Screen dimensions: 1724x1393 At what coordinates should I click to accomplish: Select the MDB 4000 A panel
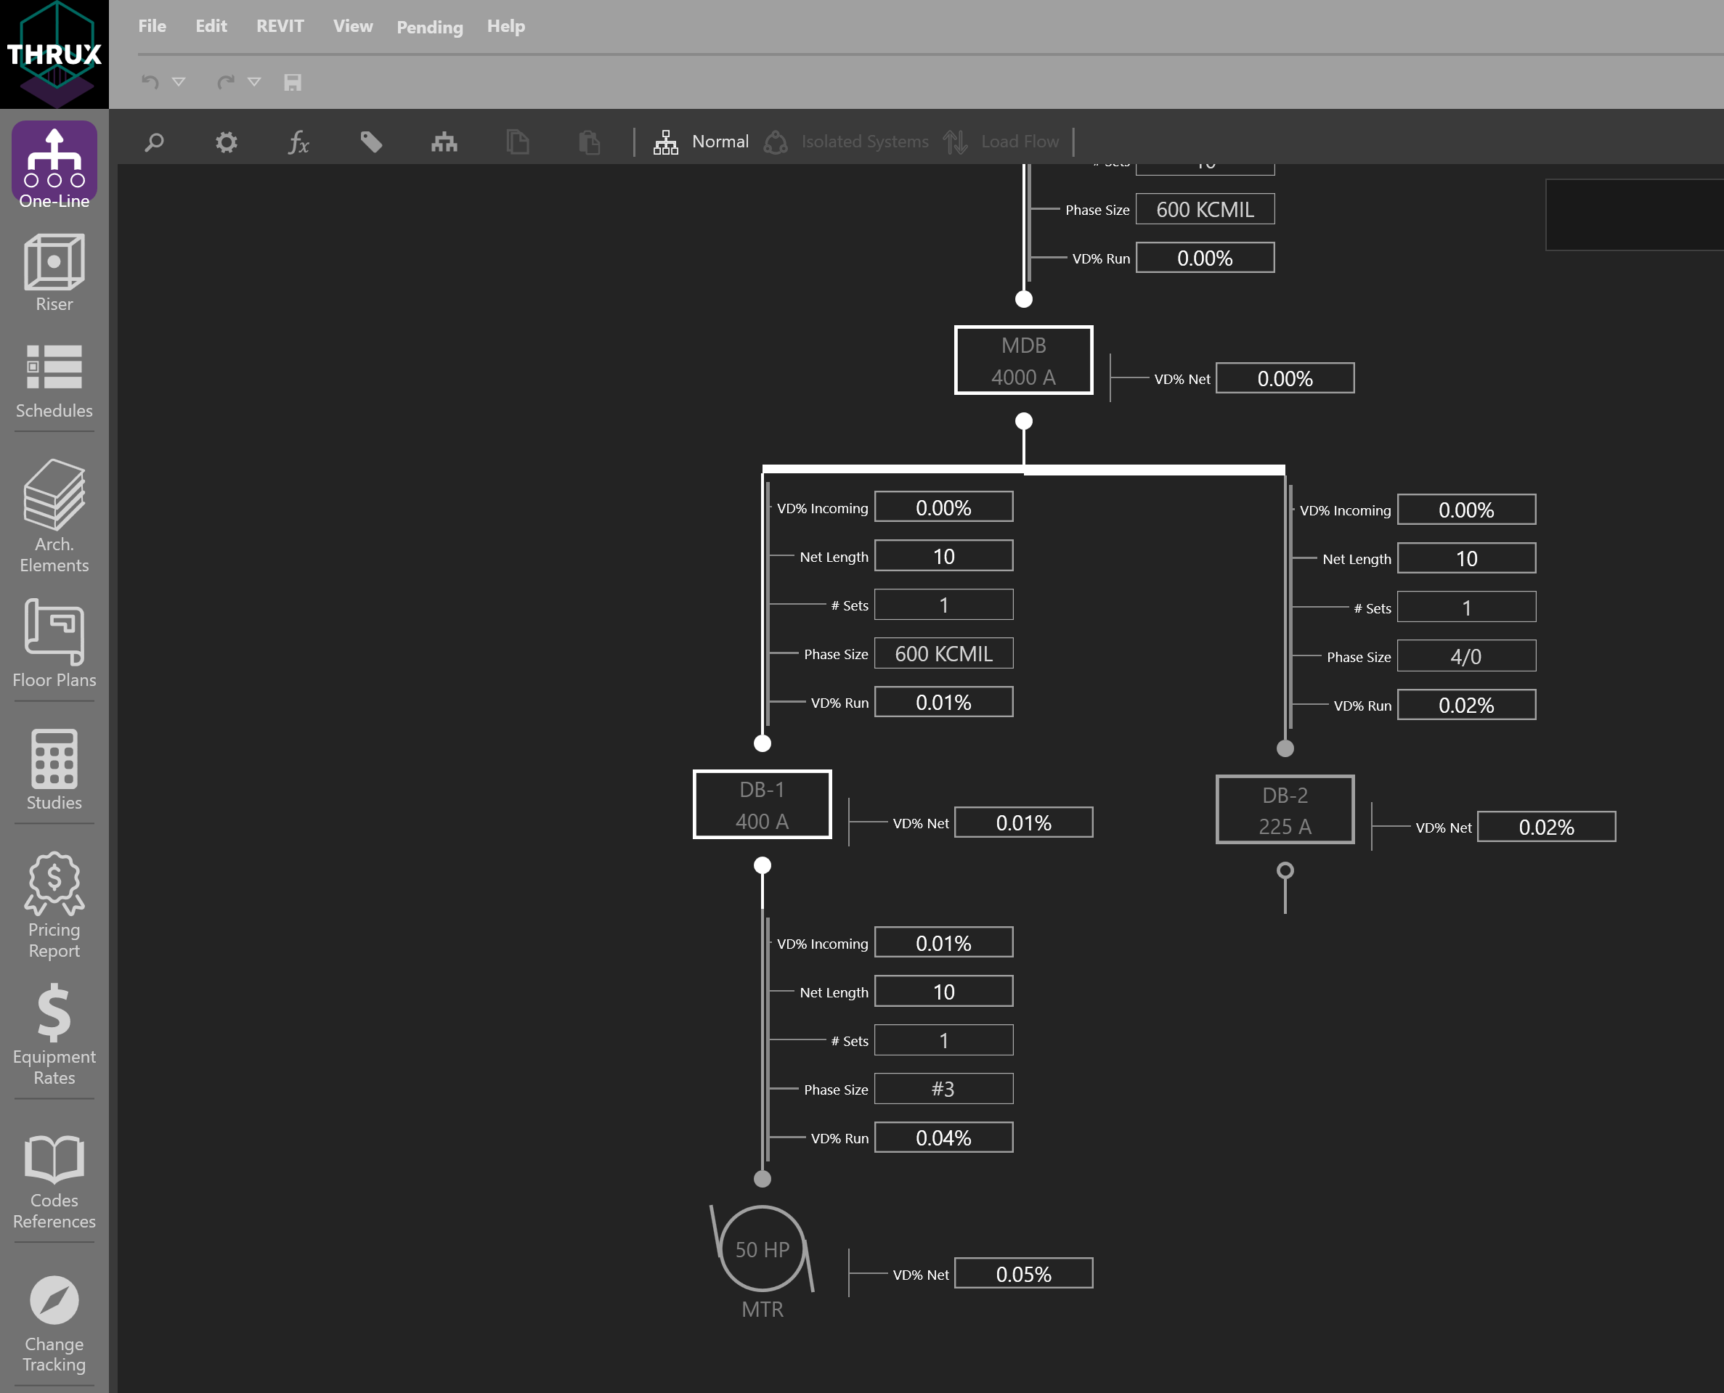[x=1022, y=360]
